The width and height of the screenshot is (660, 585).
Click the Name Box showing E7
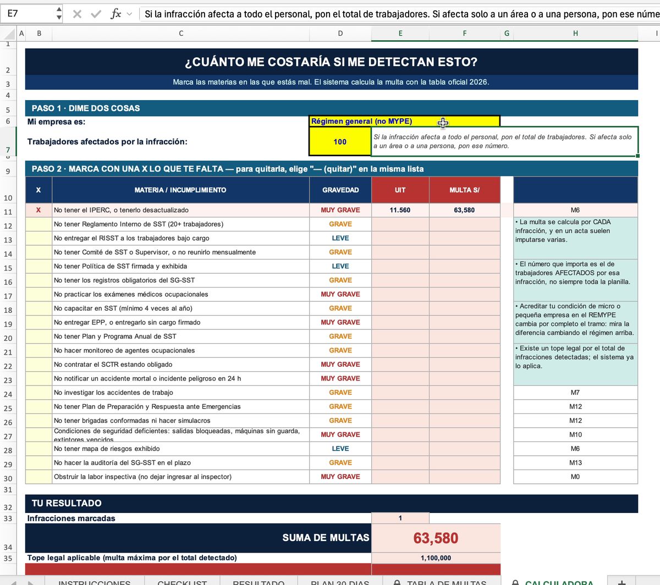tap(29, 14)
